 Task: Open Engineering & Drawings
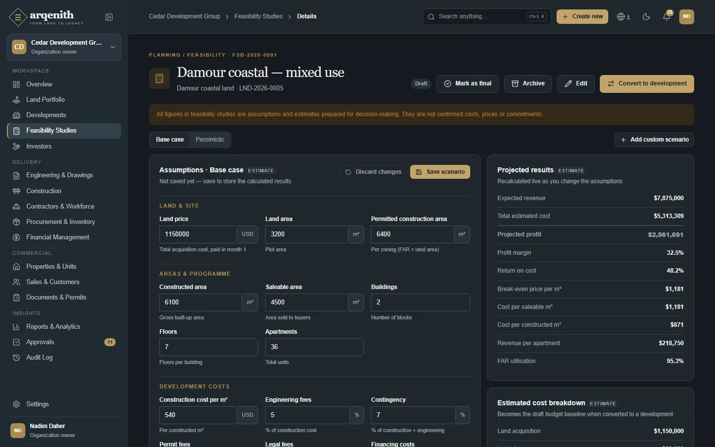64,175
